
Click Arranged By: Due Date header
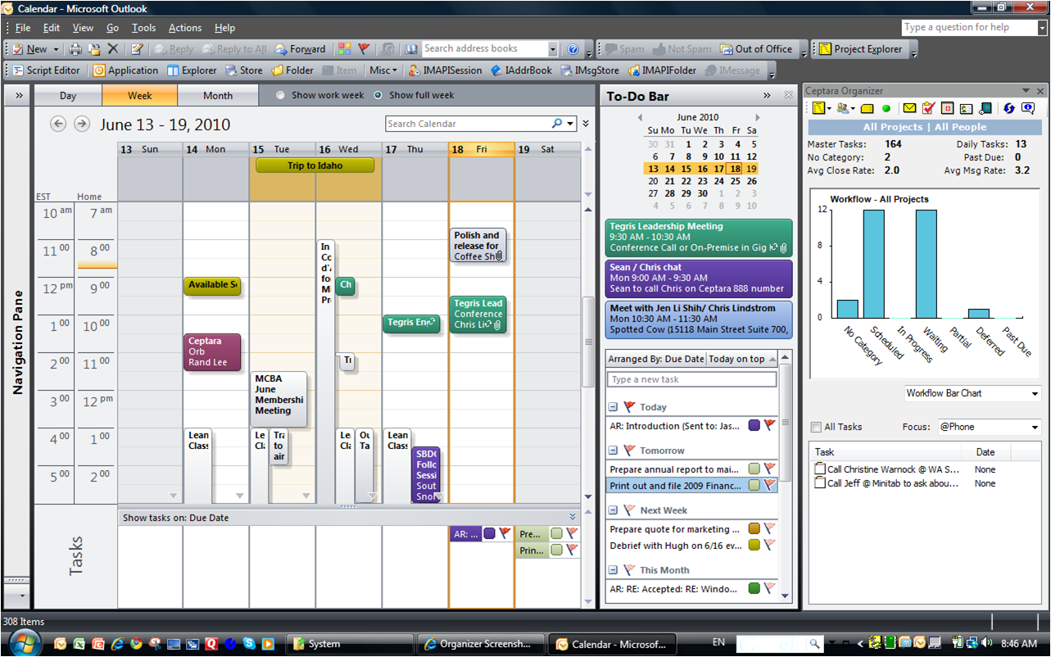(x=657, y=359)
